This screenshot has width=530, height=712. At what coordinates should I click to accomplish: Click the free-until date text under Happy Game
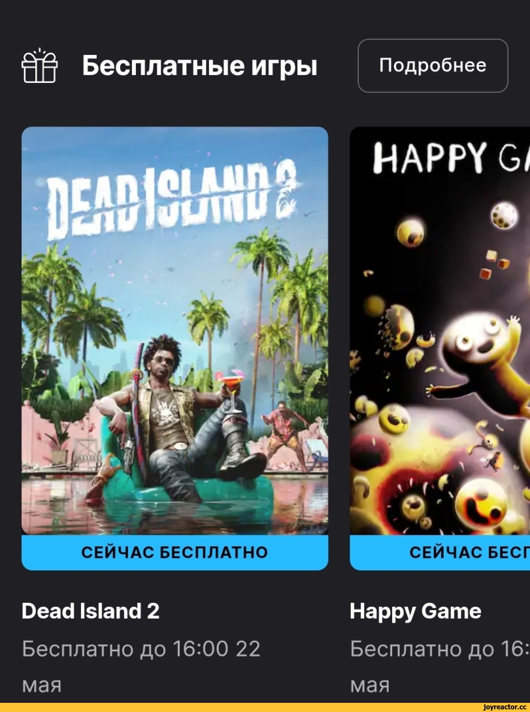[440, 666]
